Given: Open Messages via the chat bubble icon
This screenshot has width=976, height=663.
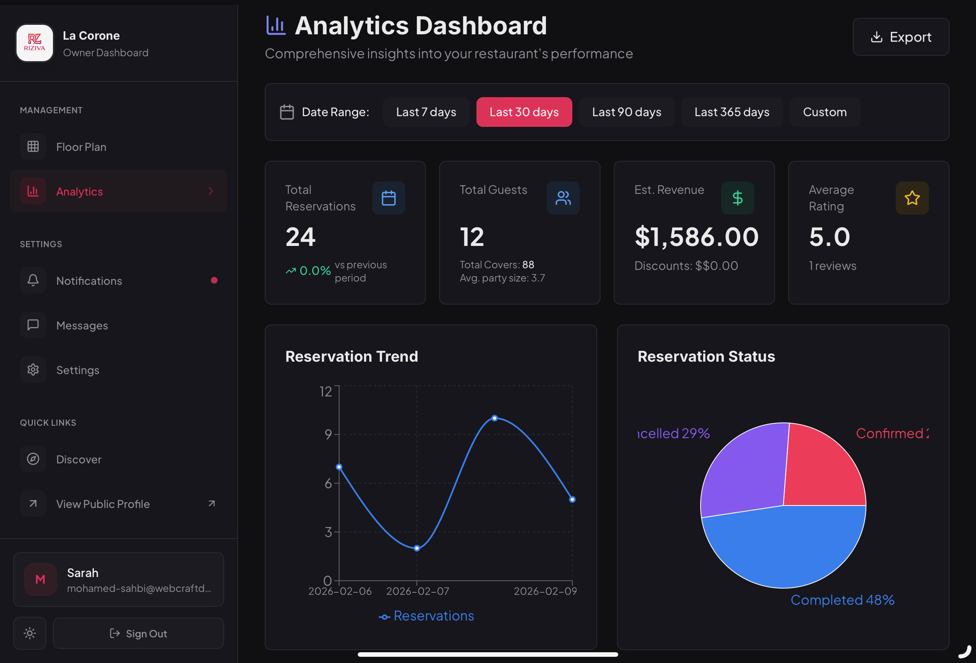Looking at the screenshot, I should [x=33, y=325].
